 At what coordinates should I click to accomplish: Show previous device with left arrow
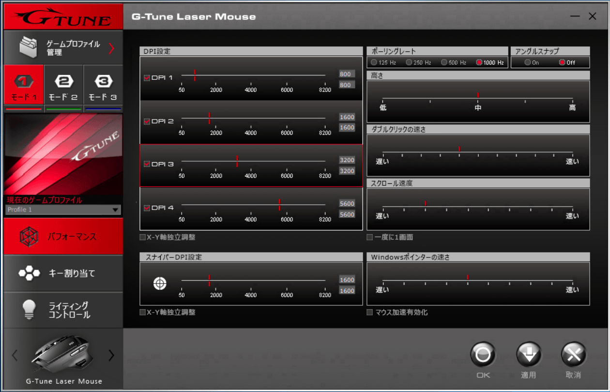tap(15, 356)
